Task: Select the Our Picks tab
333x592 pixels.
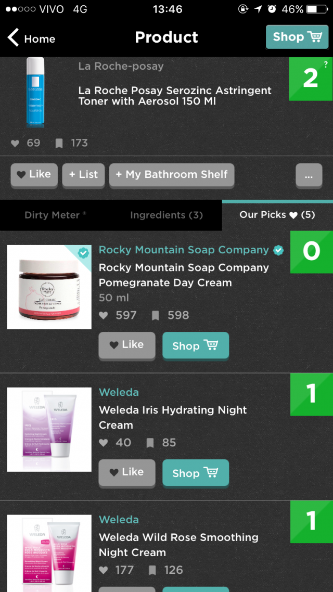Action: [x=277, y=215]
